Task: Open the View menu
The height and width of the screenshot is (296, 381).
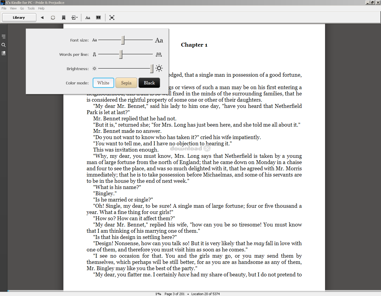Action: [x=13, y=8]
